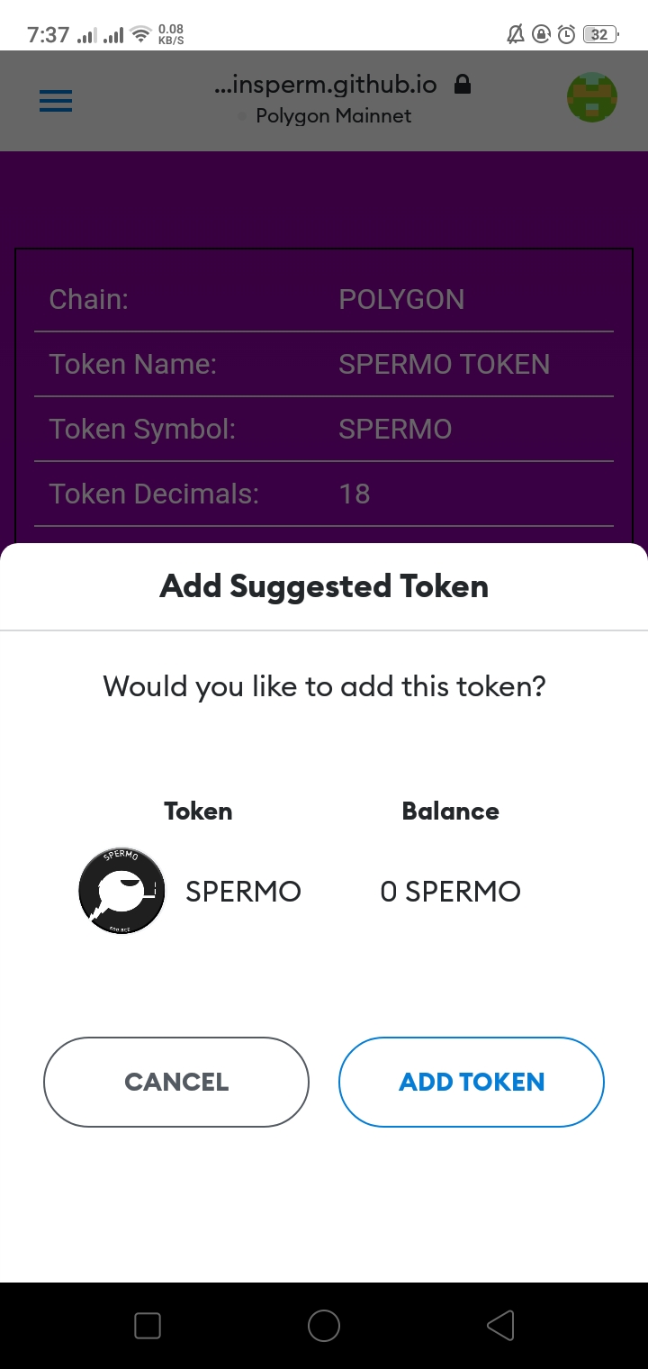648x1369 pixels.
Task: Tap the Chain POLYGON row
Action: point(324,300)
